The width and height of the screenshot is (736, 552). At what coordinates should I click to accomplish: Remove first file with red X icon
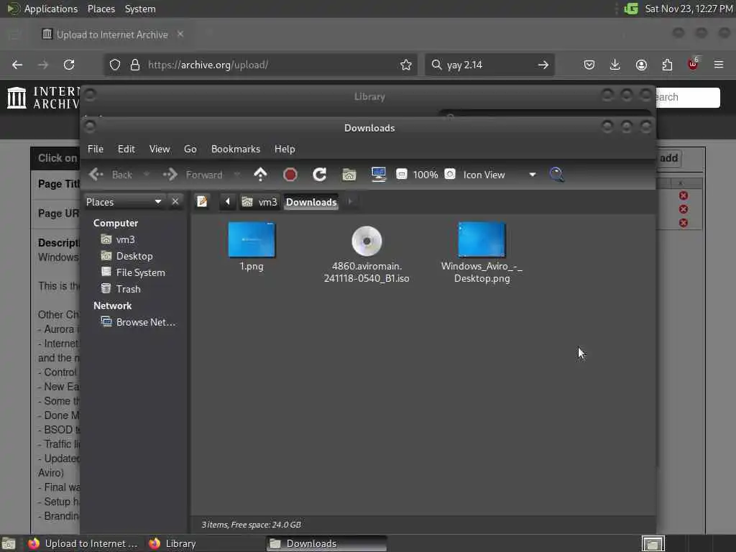coord(684,195)
